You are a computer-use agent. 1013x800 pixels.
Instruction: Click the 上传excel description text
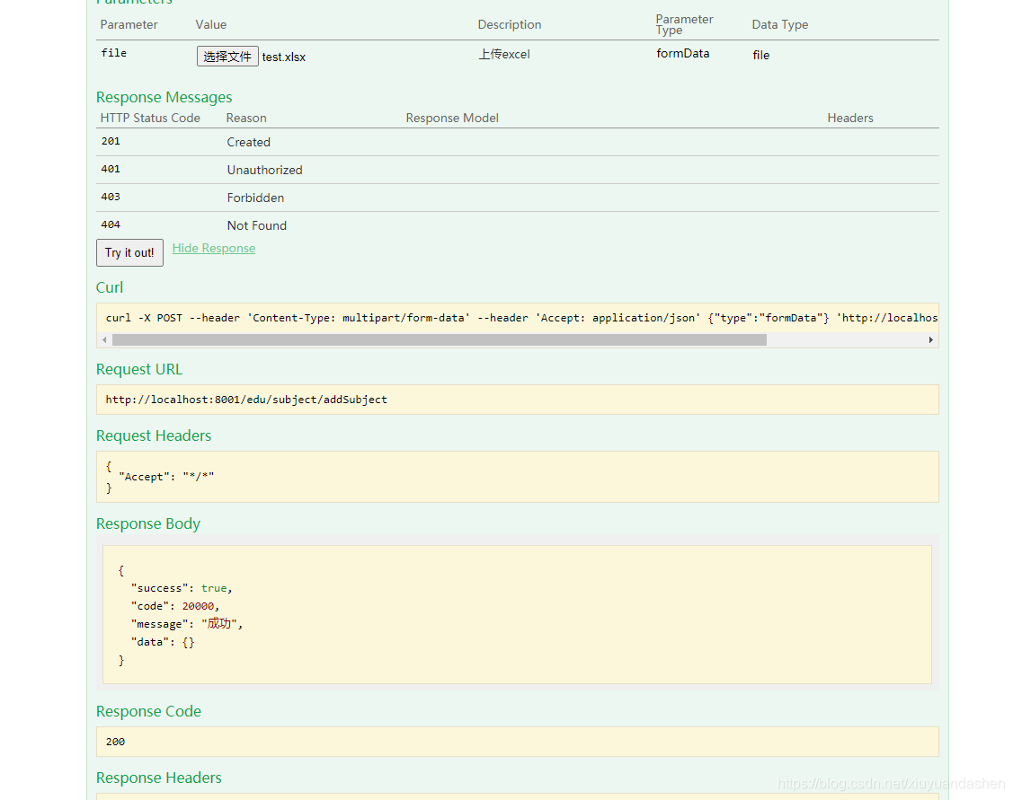click(504, 54)
